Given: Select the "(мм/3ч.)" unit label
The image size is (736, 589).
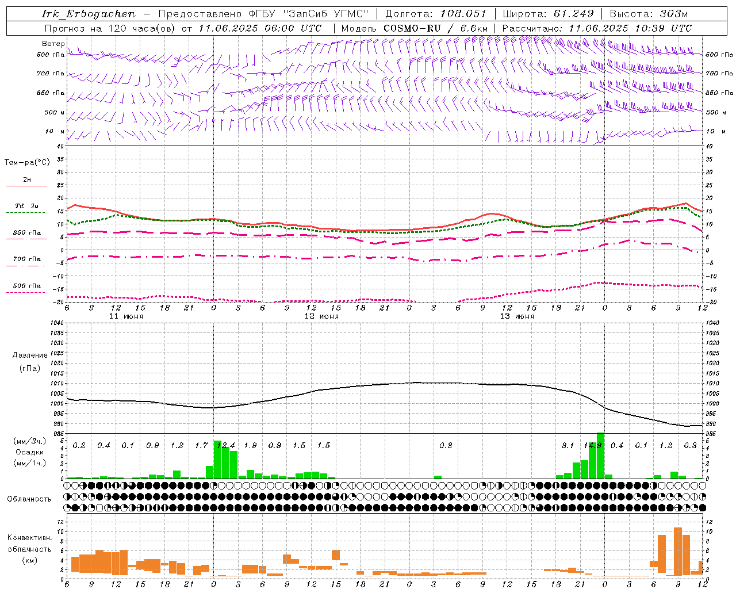Looking at the screenshot, I should coord(30,441).
